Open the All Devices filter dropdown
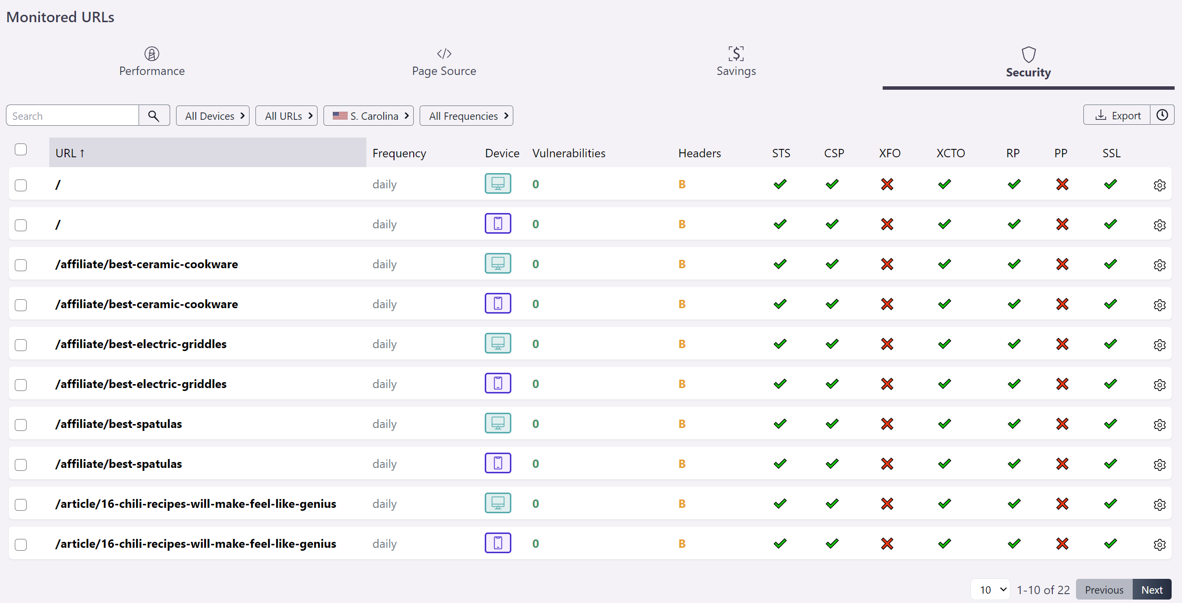1182x603 pixels. pos(213,116)
